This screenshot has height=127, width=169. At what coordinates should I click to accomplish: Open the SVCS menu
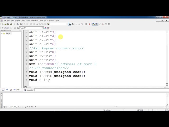tap(46, 21)
